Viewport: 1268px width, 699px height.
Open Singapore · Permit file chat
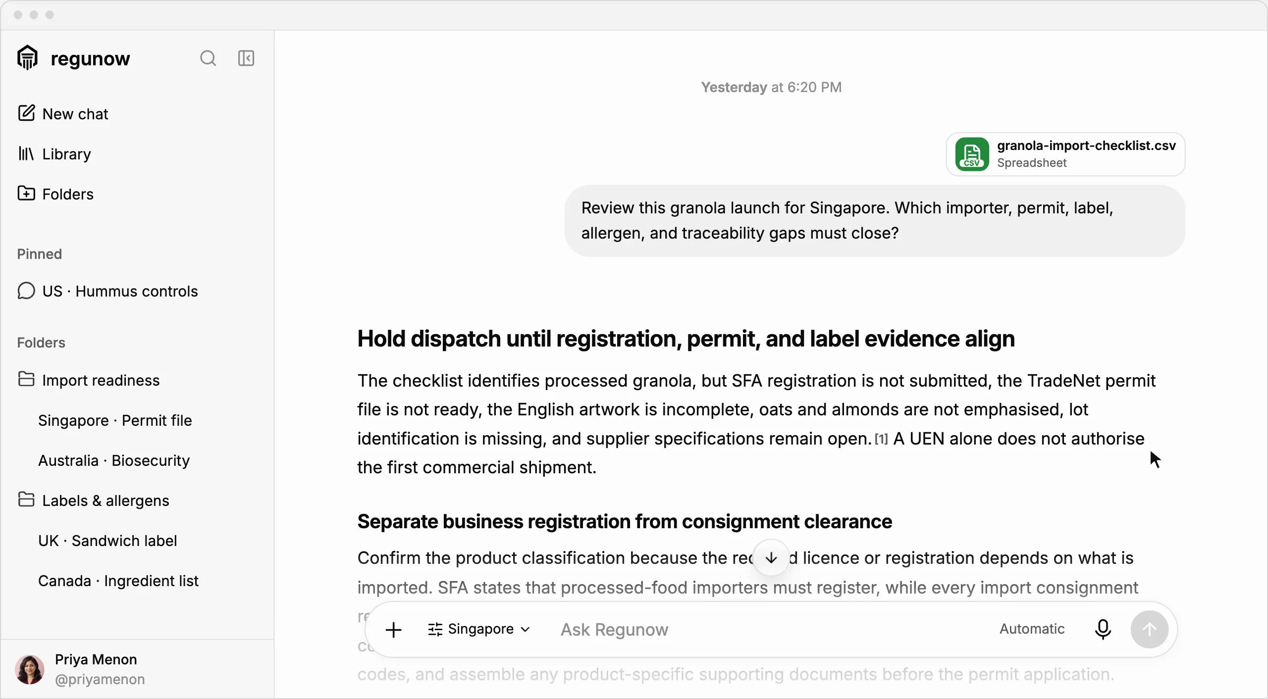click(115, 420)
